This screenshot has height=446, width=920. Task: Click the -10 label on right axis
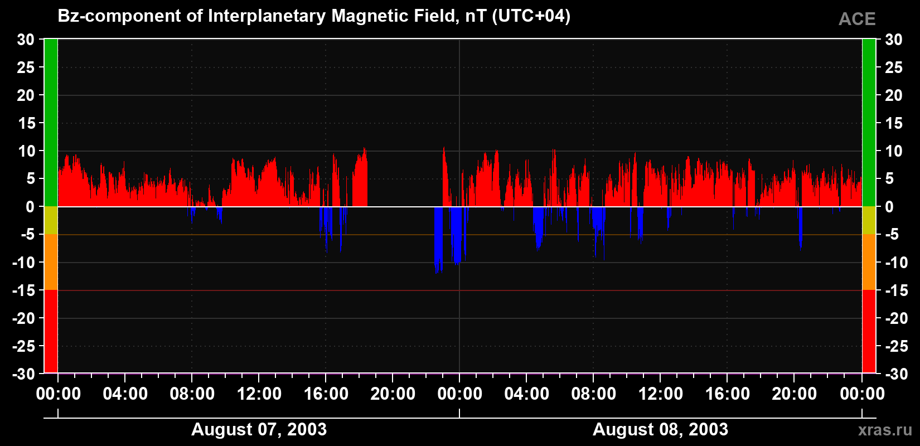coord(897,263)
